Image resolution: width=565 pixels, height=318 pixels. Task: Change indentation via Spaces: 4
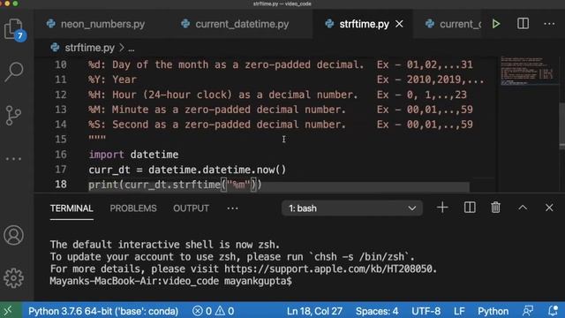pyautogui.click(x=377, y=311)
